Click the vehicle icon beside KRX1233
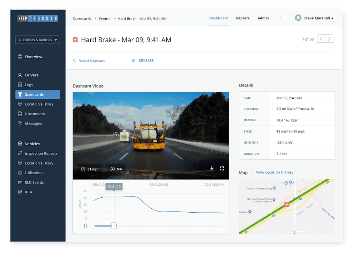351x254 pixels. click(x=133, y=61)
